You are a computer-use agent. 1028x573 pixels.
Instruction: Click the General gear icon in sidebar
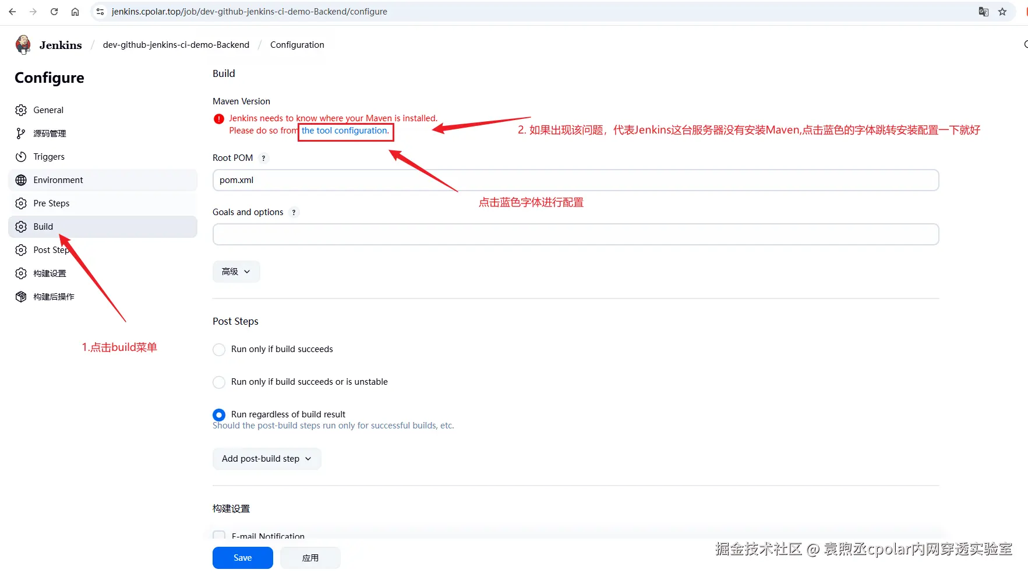tap(21, 110)
